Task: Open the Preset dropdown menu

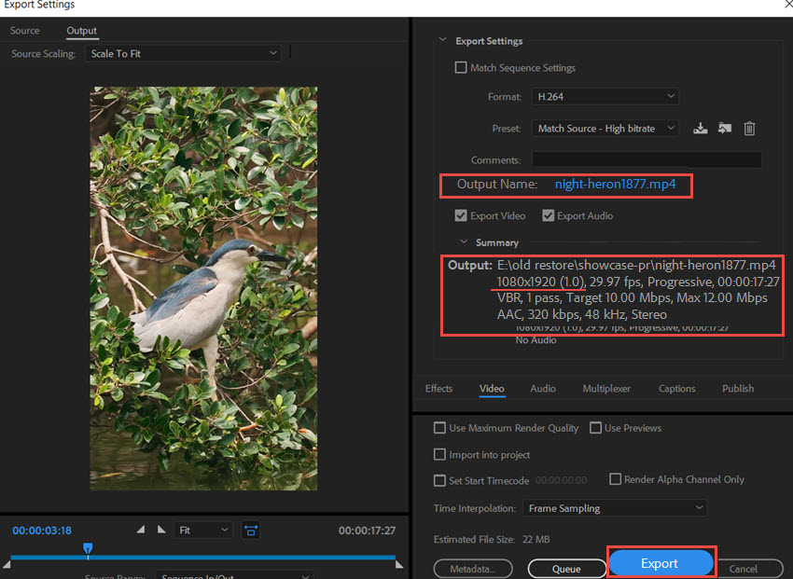Action: (605, 129)
